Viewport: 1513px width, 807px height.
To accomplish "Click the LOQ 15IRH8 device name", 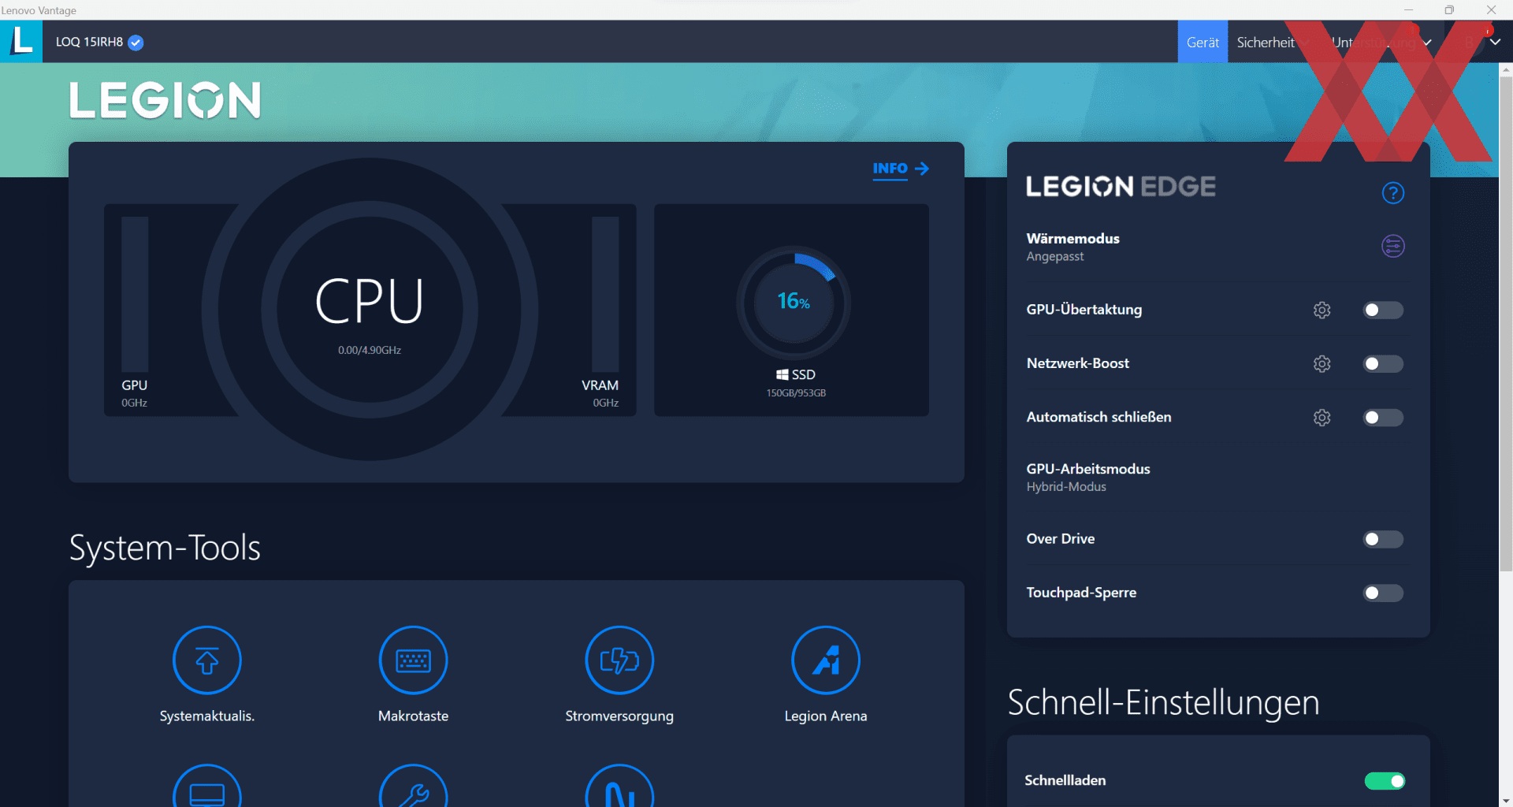I will pyautogui.click(x=89, y=43).
